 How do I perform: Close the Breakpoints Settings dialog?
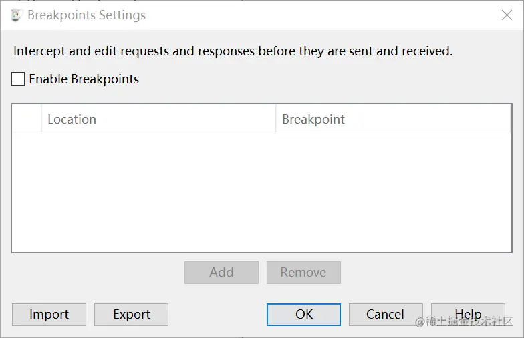click(507, 15)
